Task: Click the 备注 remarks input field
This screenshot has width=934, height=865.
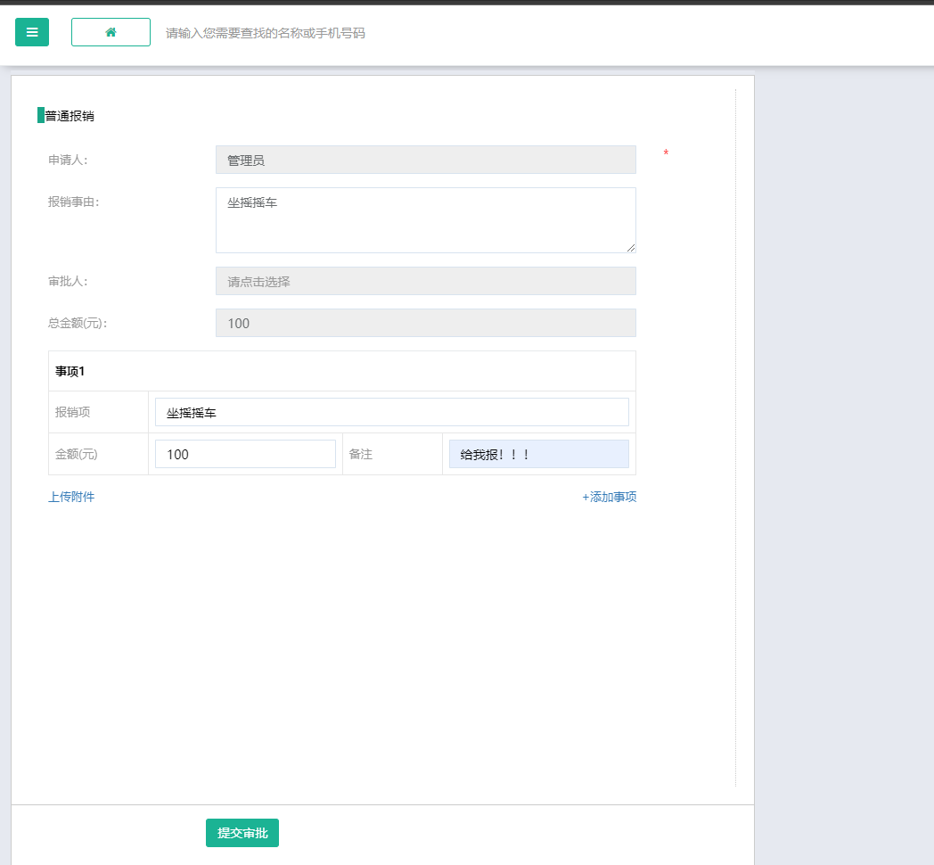Action: click(x=538, y=454)
